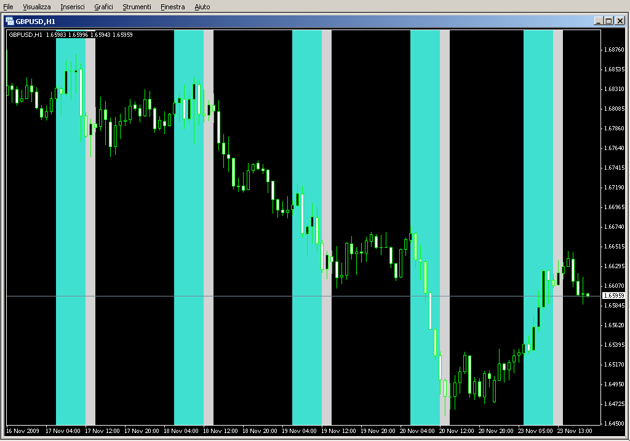
Task: Close the GBPUSD,H1 chart window
Action: [x=620, y=21]
